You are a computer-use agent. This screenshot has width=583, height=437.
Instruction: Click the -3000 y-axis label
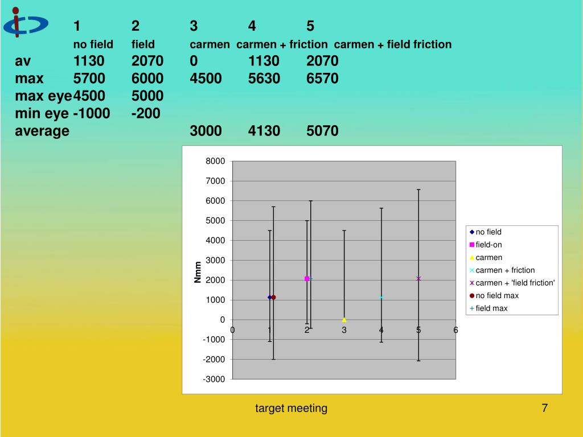(x=214, y=380)
